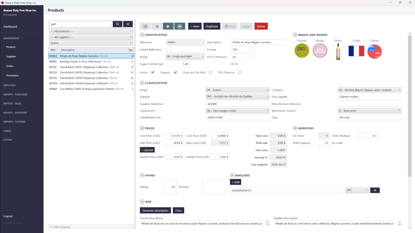
Task: Clear the search with the X button
Action: pos(128,24)
